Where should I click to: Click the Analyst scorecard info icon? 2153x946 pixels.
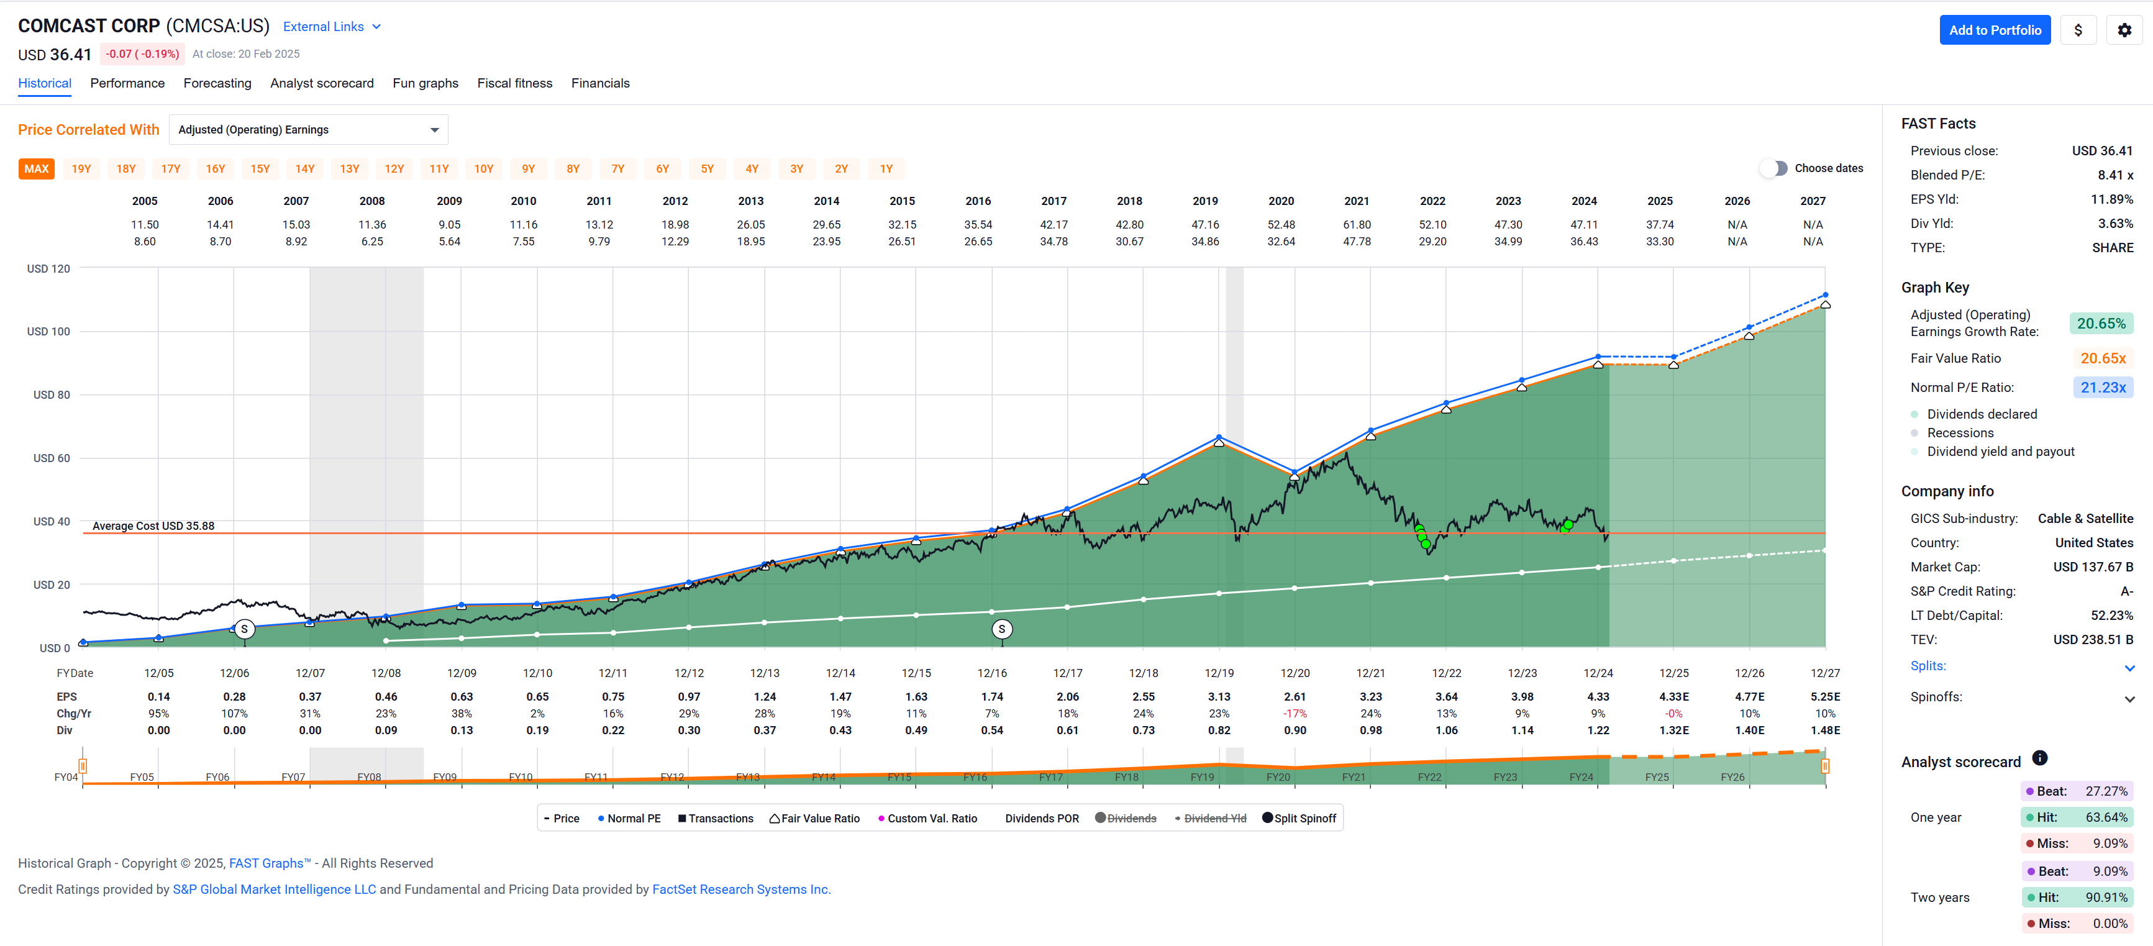tap(2040, 758)
